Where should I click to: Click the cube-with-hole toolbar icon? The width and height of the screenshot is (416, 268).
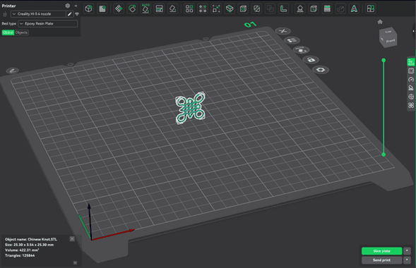[243, 8]
